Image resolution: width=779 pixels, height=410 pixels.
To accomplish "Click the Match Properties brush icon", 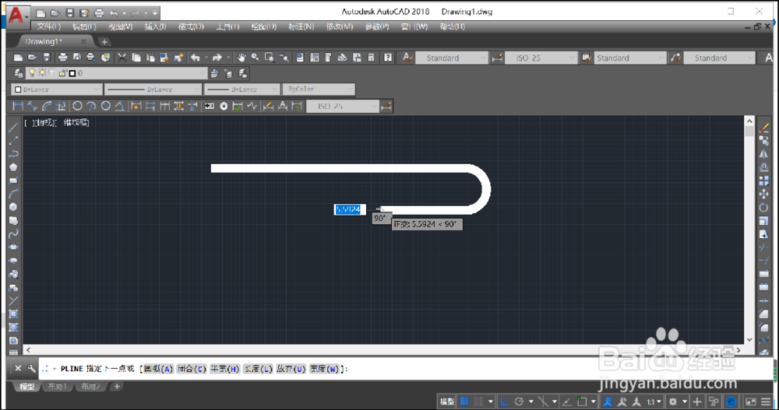I will click(x=179, y=58).
